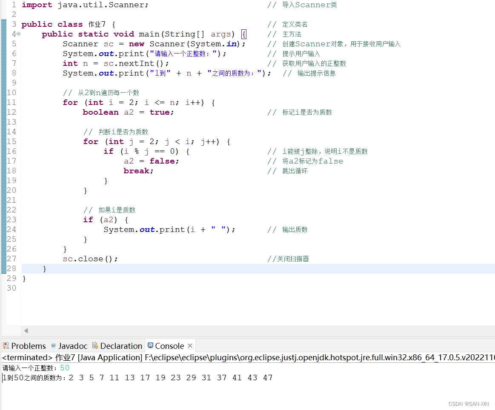Viewport: 495px width, 410px height.
Task: Click the Javadoc @ icon in the view bar
Action: (x=53, y=345)
